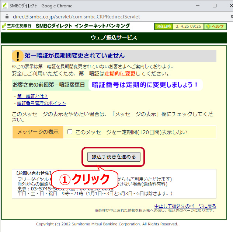Click the date time value 3. 4.26 09:26
Screen dimensions: 233x232
[188, 27]
